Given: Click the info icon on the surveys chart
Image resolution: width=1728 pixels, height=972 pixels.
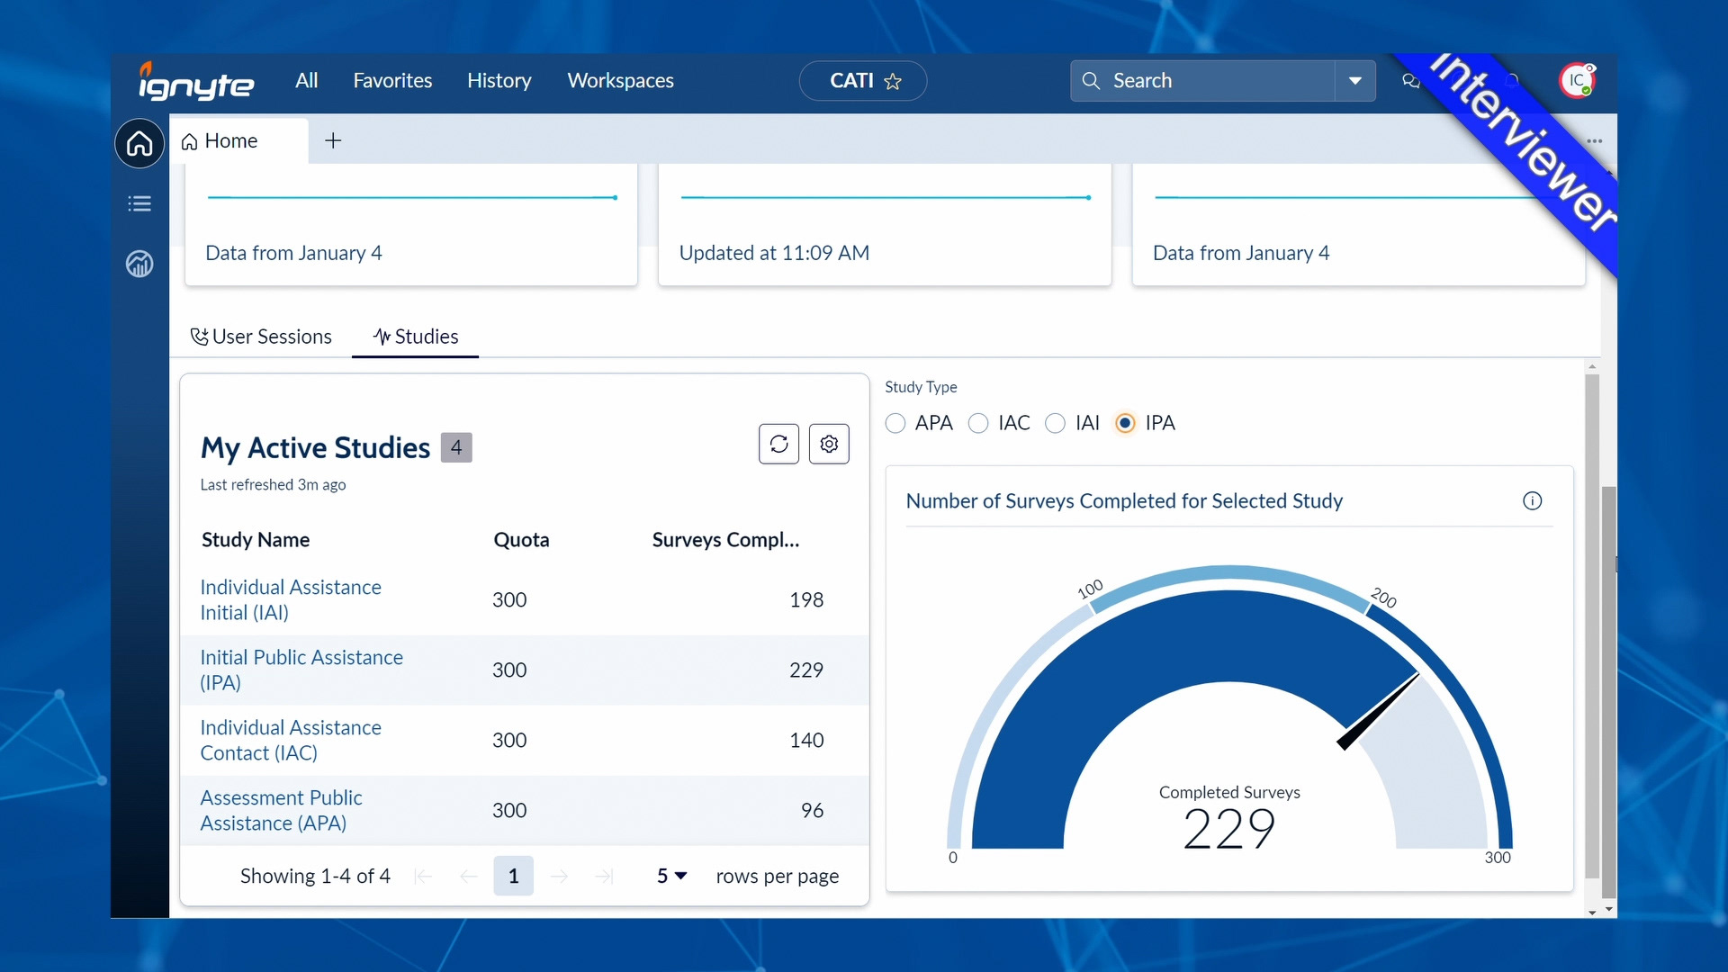Looking at the screenshot, I should [x=1532, y=501].
